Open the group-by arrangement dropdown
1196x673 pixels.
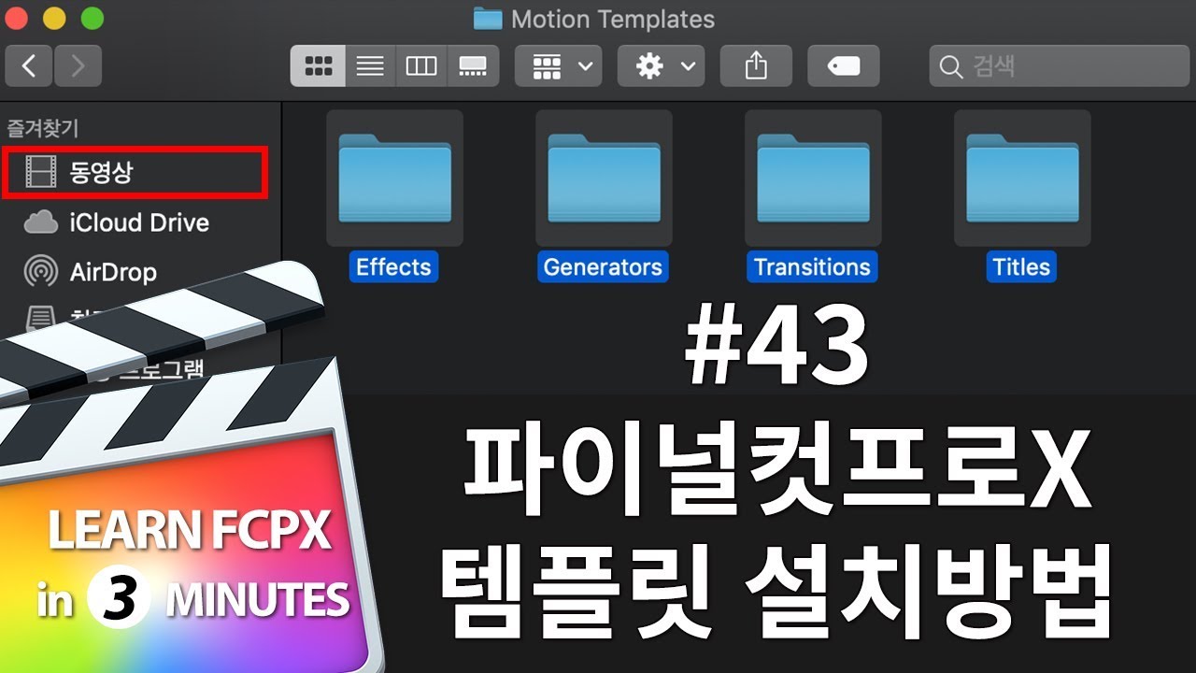[559, 66]
